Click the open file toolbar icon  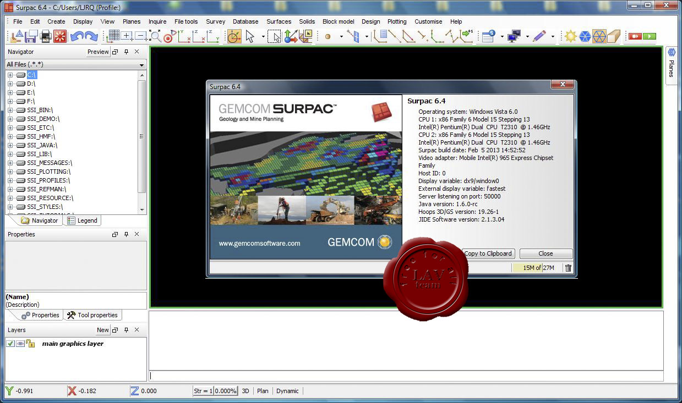pyautogui.click(x=17, y=36)
